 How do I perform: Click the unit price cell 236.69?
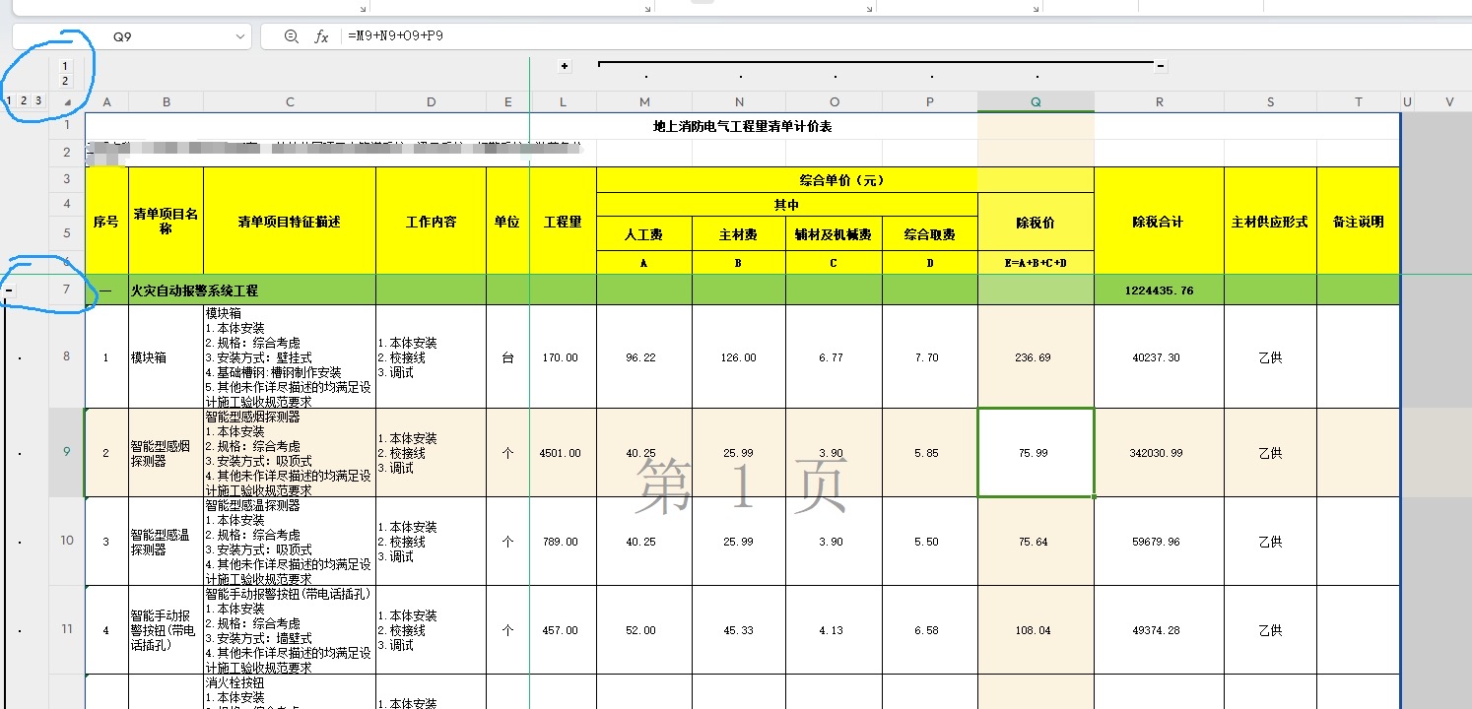tap(1036, 356)
